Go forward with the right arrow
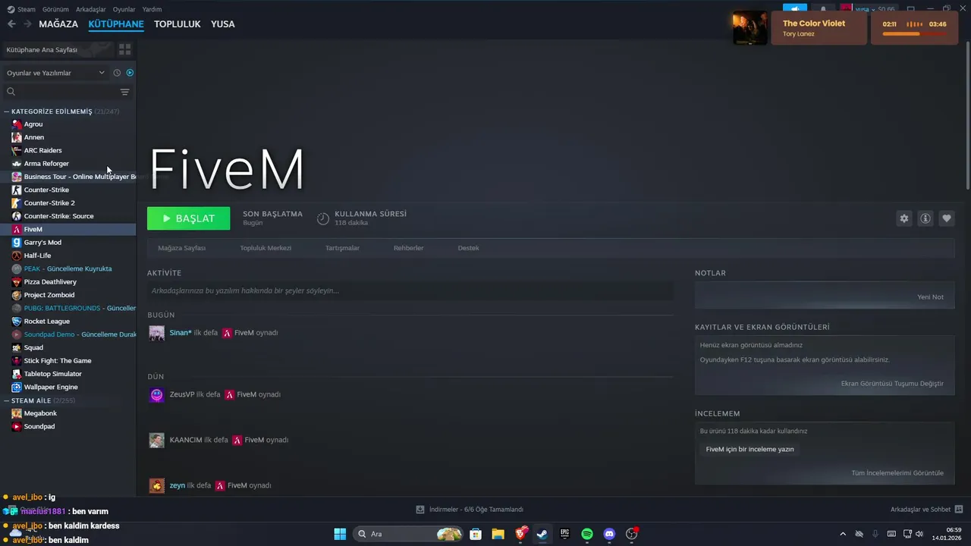Viewport: 971px width, 546px height. [x=27, y=24]
